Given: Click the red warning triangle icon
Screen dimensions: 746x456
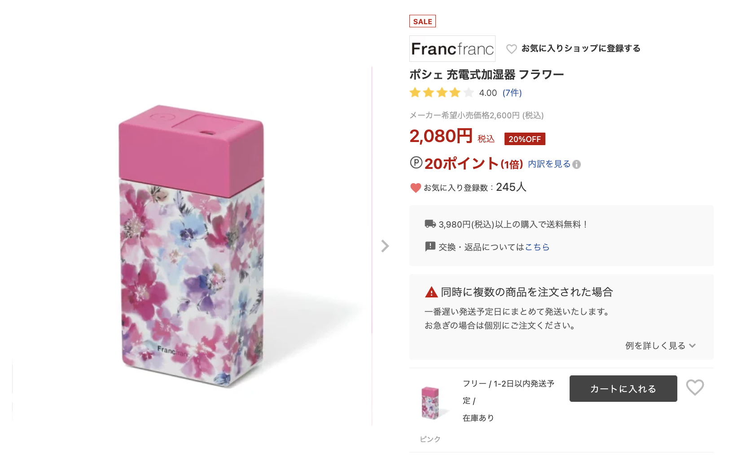Looking at the screenshot, I should coord(431,292).
